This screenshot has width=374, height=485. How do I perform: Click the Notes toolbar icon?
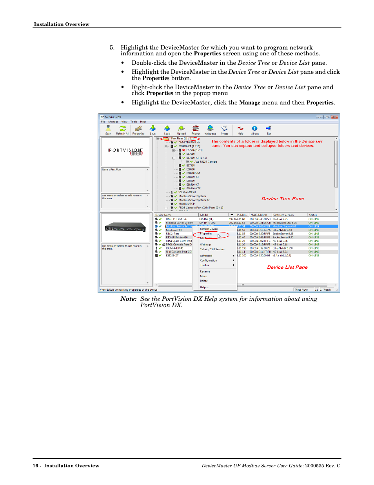[x=225, y=130]
